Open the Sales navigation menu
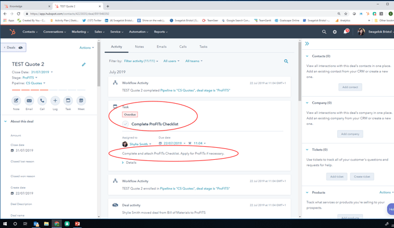 99,32
